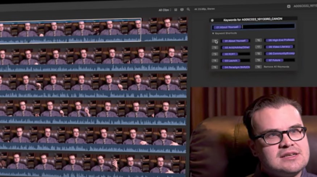Image resolution: width=317 pixels, height=177 pixels.
Task: Click the viewer icon beside the clip name
Action: tap(289, 6)
